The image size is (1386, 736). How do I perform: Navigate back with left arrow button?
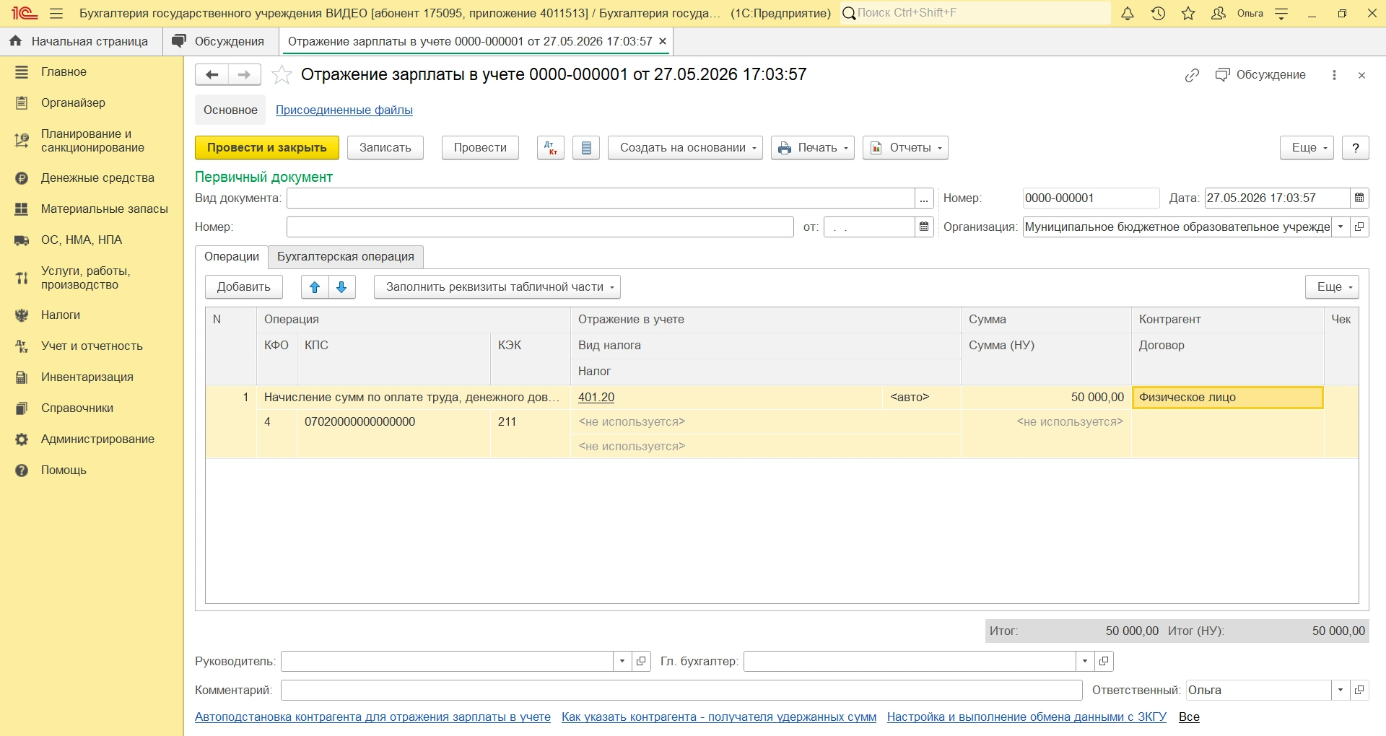coord(212,75)
